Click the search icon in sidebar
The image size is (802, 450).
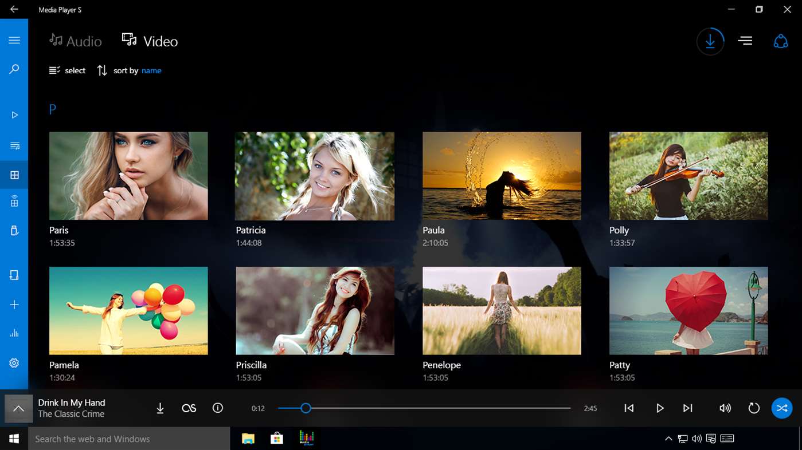(x=14, y=69)
